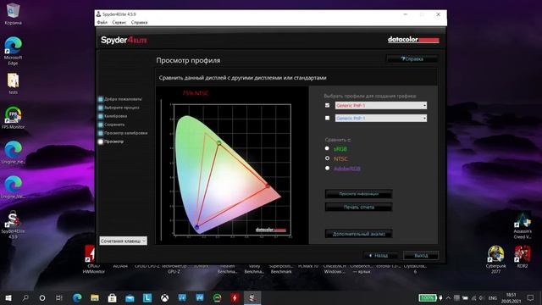Click the taskbar clock showing 18:51
Image resolution: width=542 pixels, height=305 pixels.
pos(511,297)
